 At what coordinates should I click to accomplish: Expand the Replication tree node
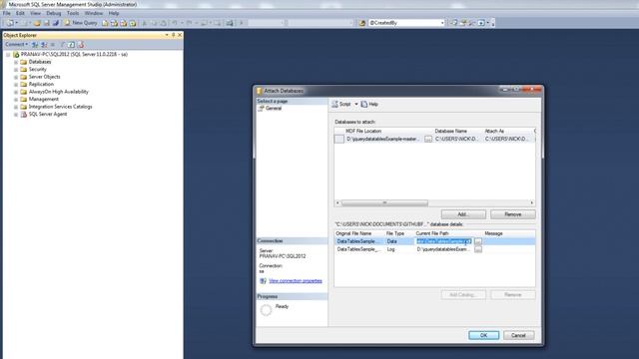(x=16, y=84)
